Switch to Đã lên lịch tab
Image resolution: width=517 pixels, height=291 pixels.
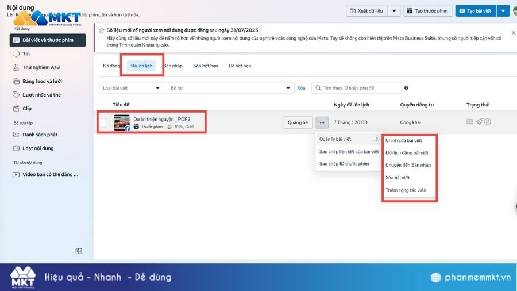142,66
